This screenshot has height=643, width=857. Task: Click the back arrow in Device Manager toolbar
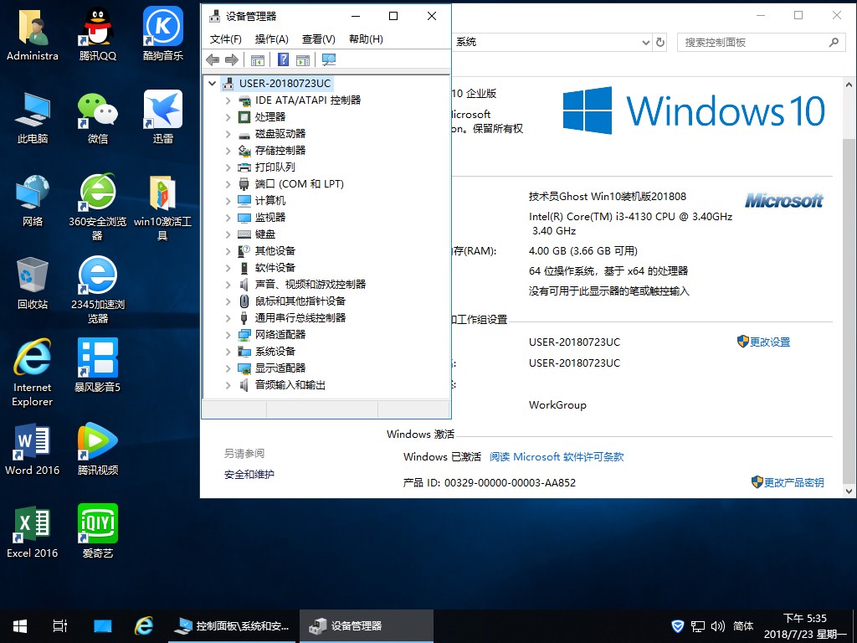[x=213, y=59]
